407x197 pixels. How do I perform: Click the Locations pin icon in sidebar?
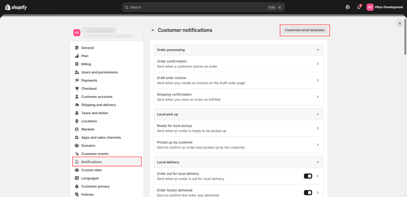(x=77, y=121)
